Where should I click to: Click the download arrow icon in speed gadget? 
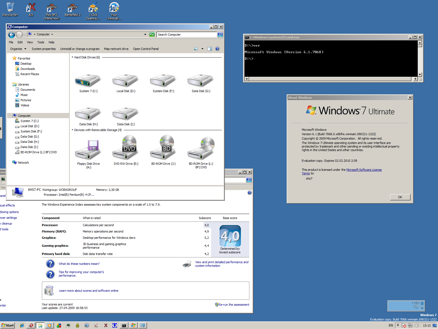pos(422,304)
